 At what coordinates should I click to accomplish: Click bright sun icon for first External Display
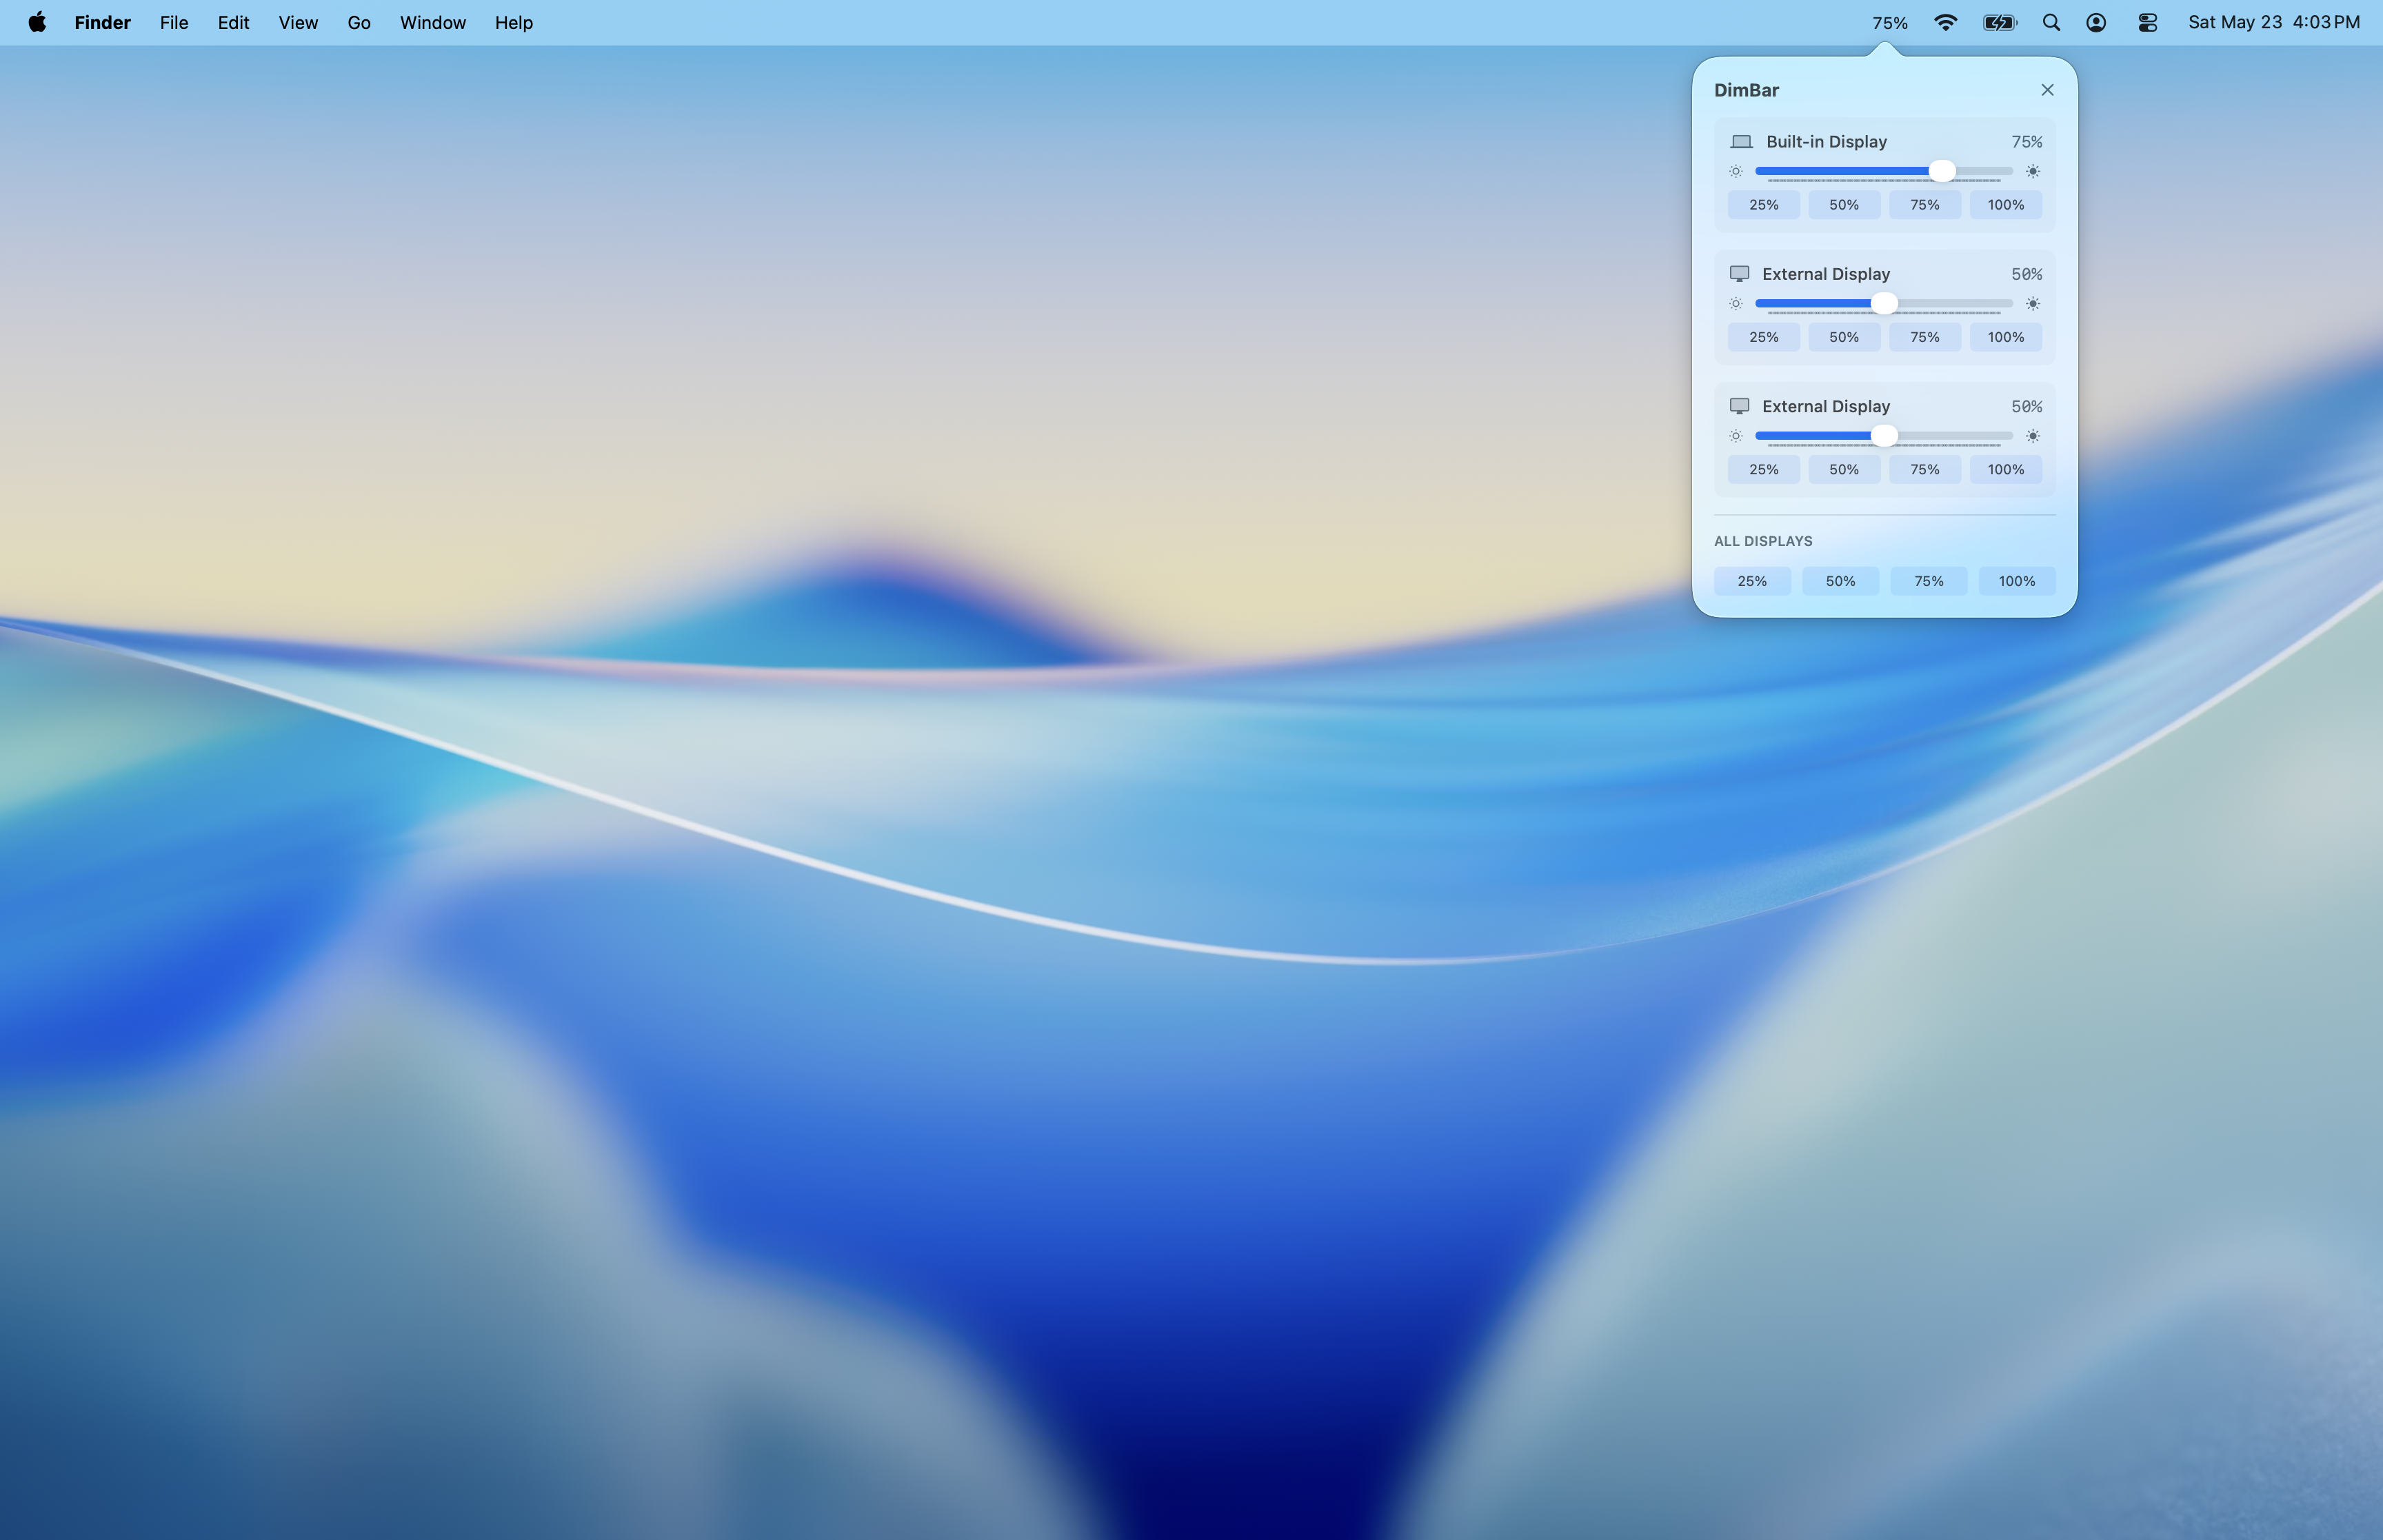coord(2032,303)
